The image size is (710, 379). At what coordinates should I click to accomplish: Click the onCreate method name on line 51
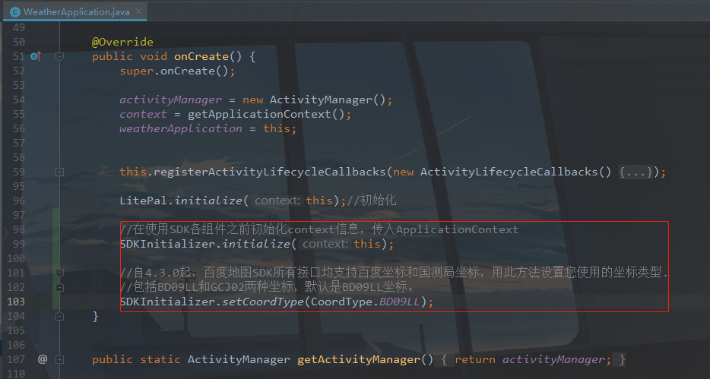201,56
